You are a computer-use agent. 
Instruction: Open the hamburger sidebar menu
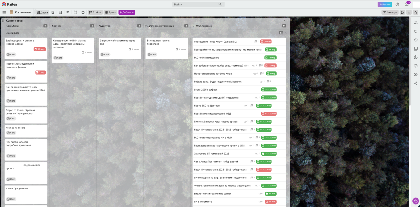tap(4, 12)
